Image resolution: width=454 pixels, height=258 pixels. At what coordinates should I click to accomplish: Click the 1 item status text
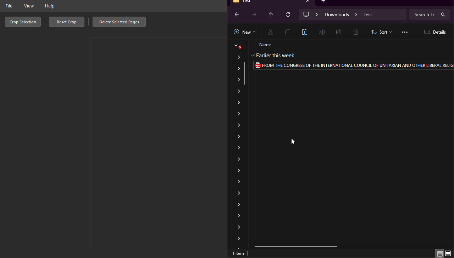point(238,253)
